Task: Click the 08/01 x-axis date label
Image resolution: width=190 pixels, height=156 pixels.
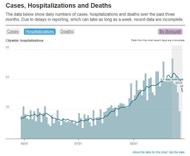Action: point(134,143)
